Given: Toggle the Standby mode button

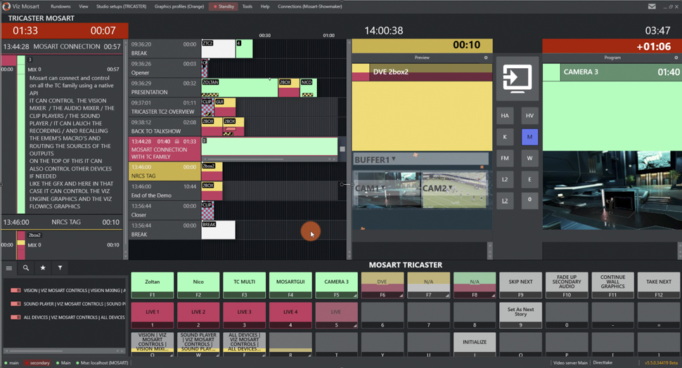Looking at the screenshot, I should 224,6.
